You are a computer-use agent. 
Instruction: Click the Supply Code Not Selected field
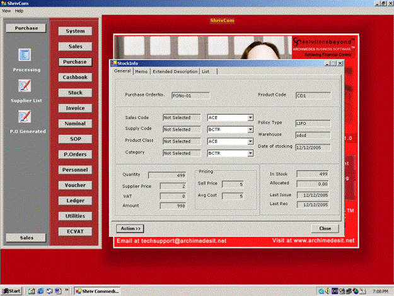(182, 129)
